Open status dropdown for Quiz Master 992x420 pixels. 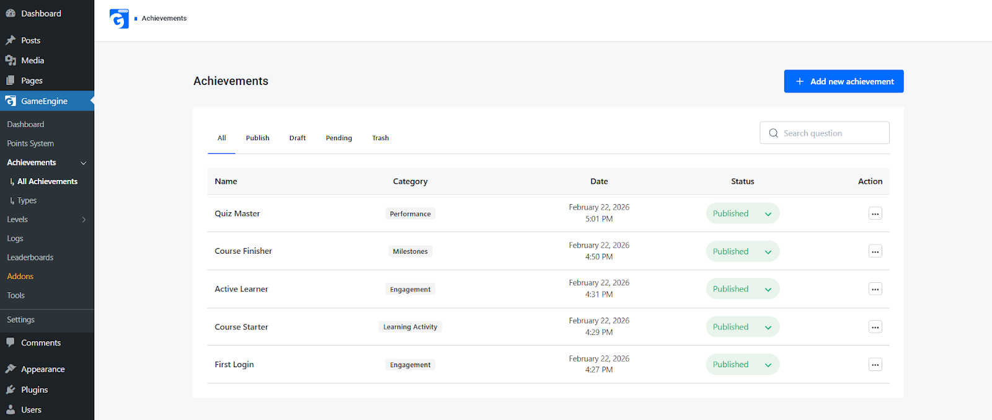[742, 213]
